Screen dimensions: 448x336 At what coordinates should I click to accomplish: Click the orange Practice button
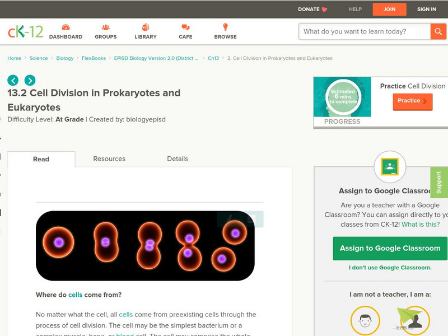412,101
